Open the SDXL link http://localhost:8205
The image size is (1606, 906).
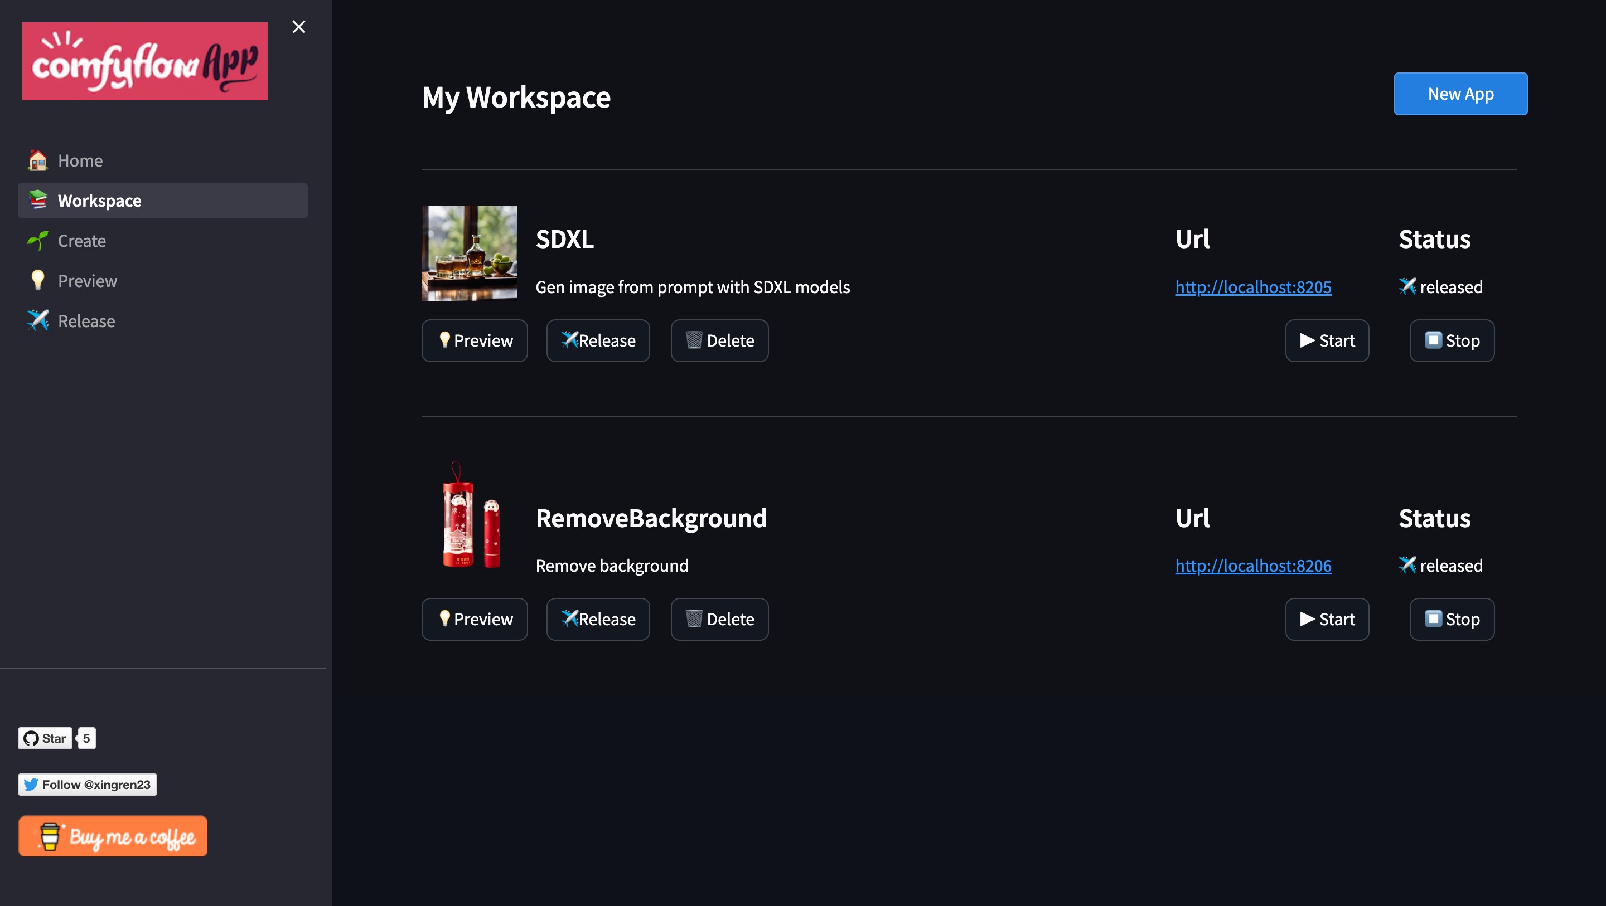pyautogui.click(x=1253, y=286)
